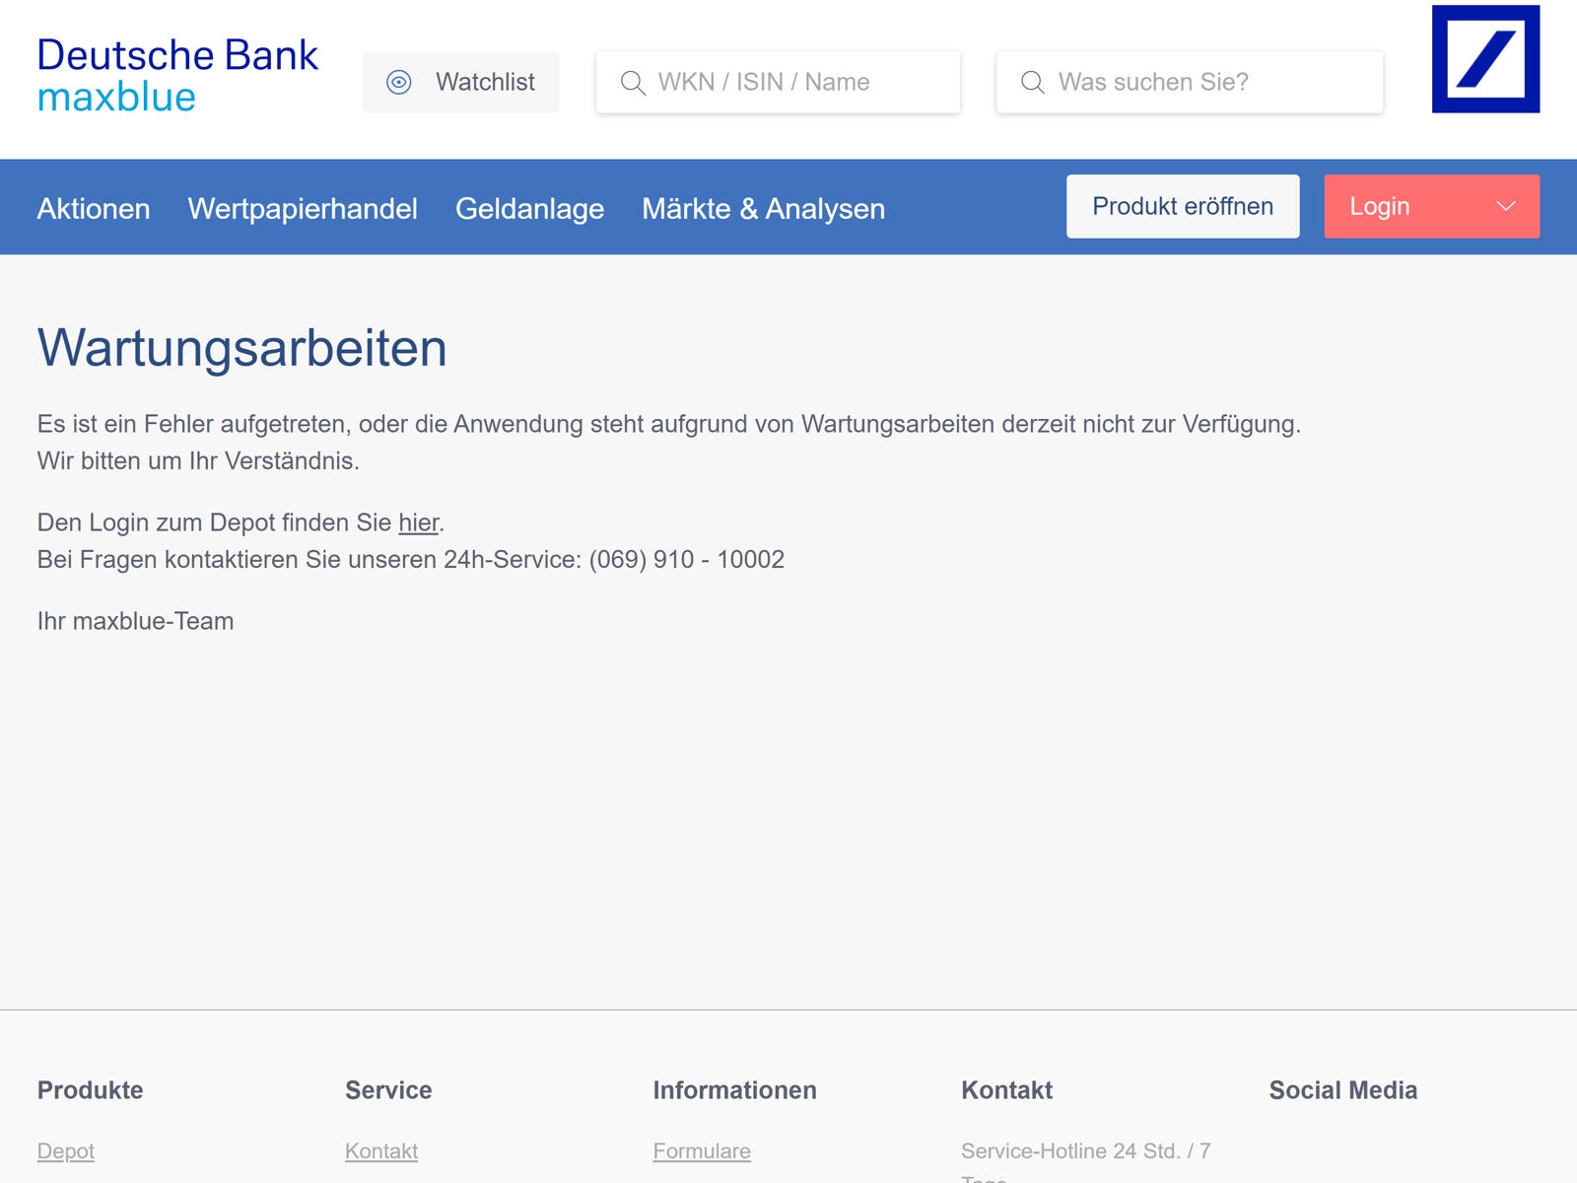Click the magnifier in 'Was suchen Sie?' search

coord(1032,82)
